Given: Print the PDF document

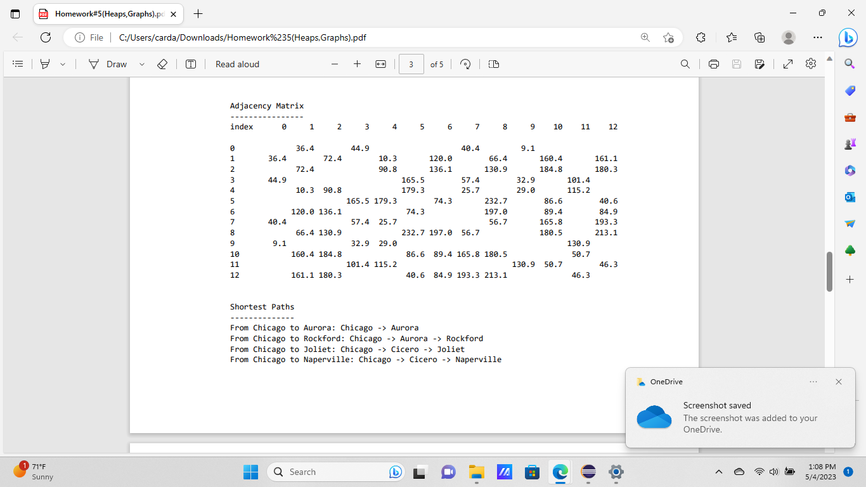Looking at the screenshot, I should [714, 63].
